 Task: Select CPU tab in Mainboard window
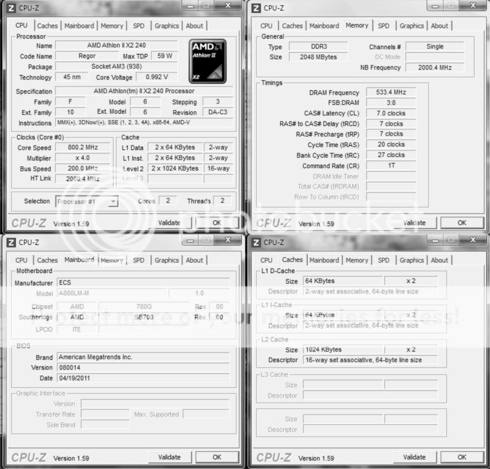click(x=21, y=260)
